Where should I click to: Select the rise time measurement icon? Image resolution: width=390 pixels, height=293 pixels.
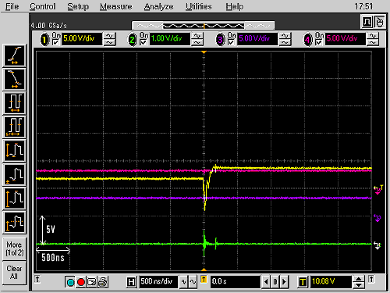tap(15, 55)
